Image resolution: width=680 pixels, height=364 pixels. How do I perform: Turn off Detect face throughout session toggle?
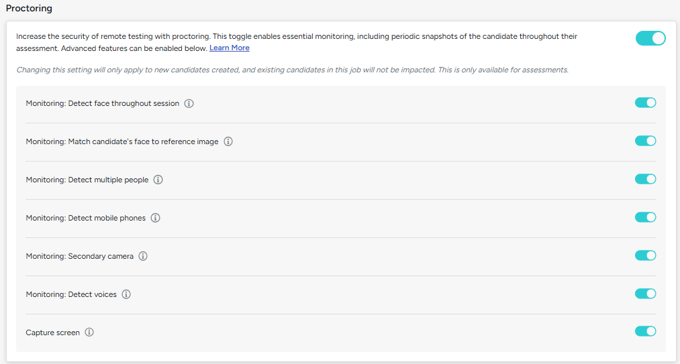coord(645,103)
